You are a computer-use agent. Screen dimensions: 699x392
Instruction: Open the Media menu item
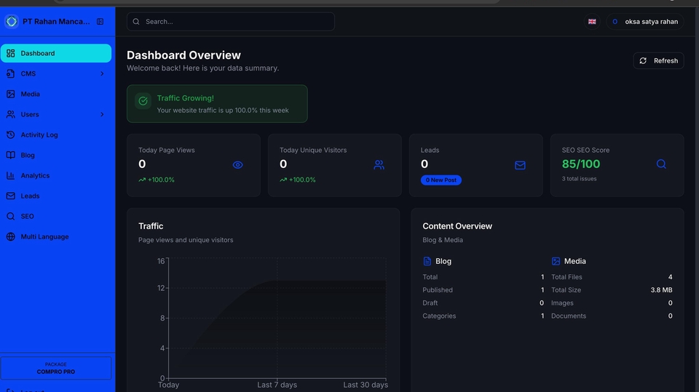point(56,94)
